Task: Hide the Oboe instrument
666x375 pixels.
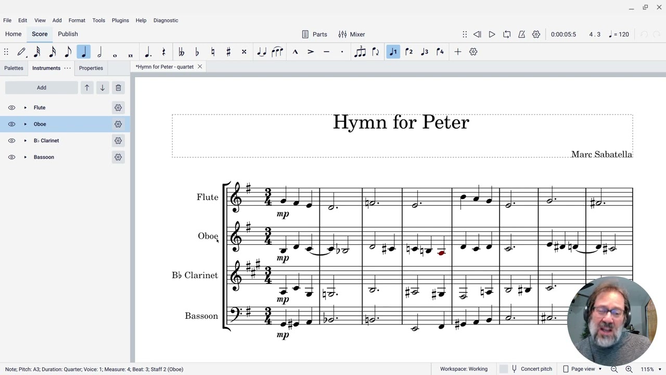Action: pos(11,124)
